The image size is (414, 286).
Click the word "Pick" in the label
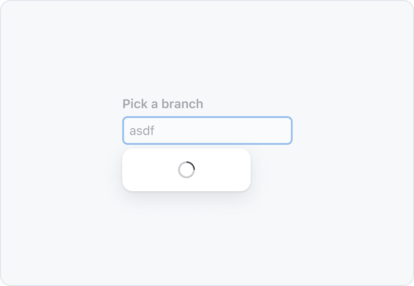pos(135,104)
